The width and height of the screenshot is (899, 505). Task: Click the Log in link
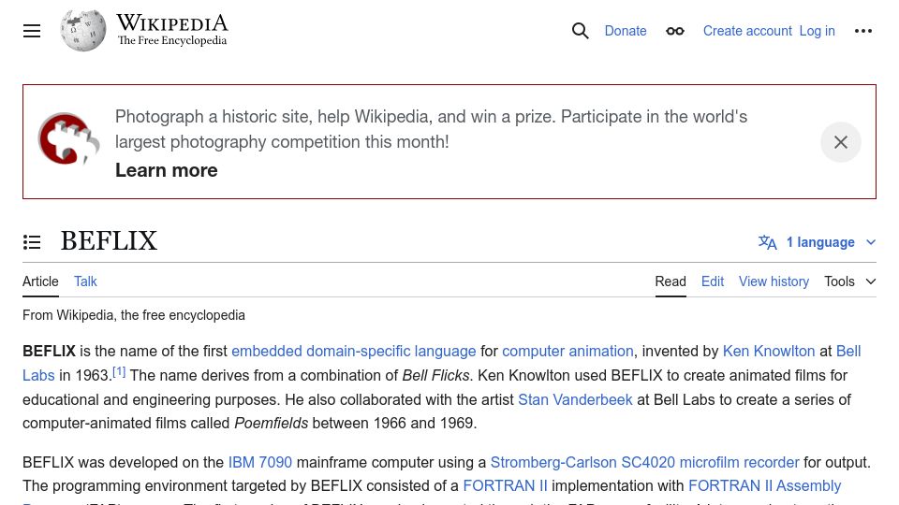click(817, 31)
